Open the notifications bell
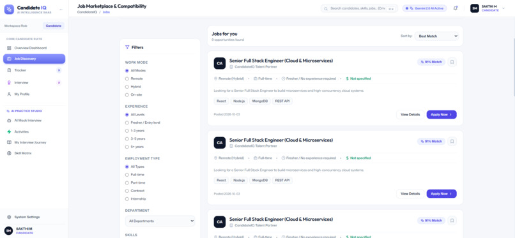The width and height of the screenshot is (515, 238). coord(455,8)
